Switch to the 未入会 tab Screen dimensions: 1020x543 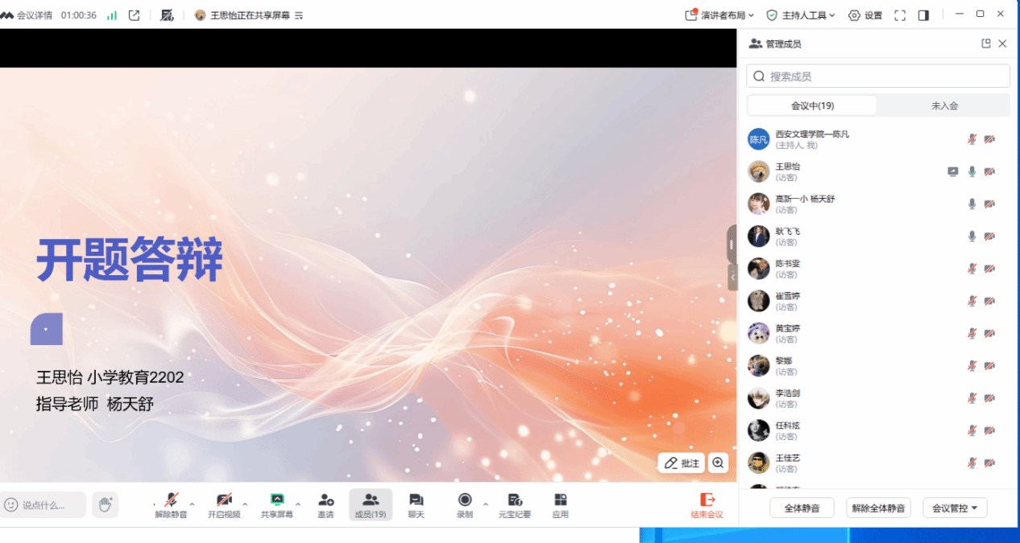coord(943,105)
